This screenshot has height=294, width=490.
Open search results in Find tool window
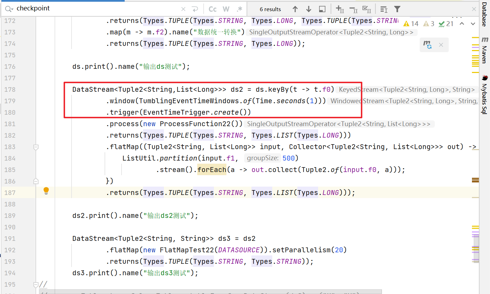(322, 9)
